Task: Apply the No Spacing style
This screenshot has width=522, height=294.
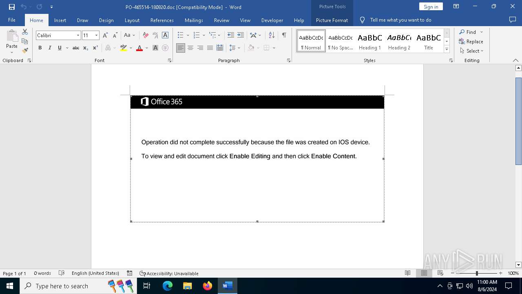Action: point(341,41)
